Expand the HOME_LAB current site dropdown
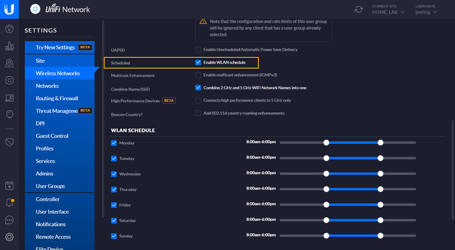 (388, 12)
